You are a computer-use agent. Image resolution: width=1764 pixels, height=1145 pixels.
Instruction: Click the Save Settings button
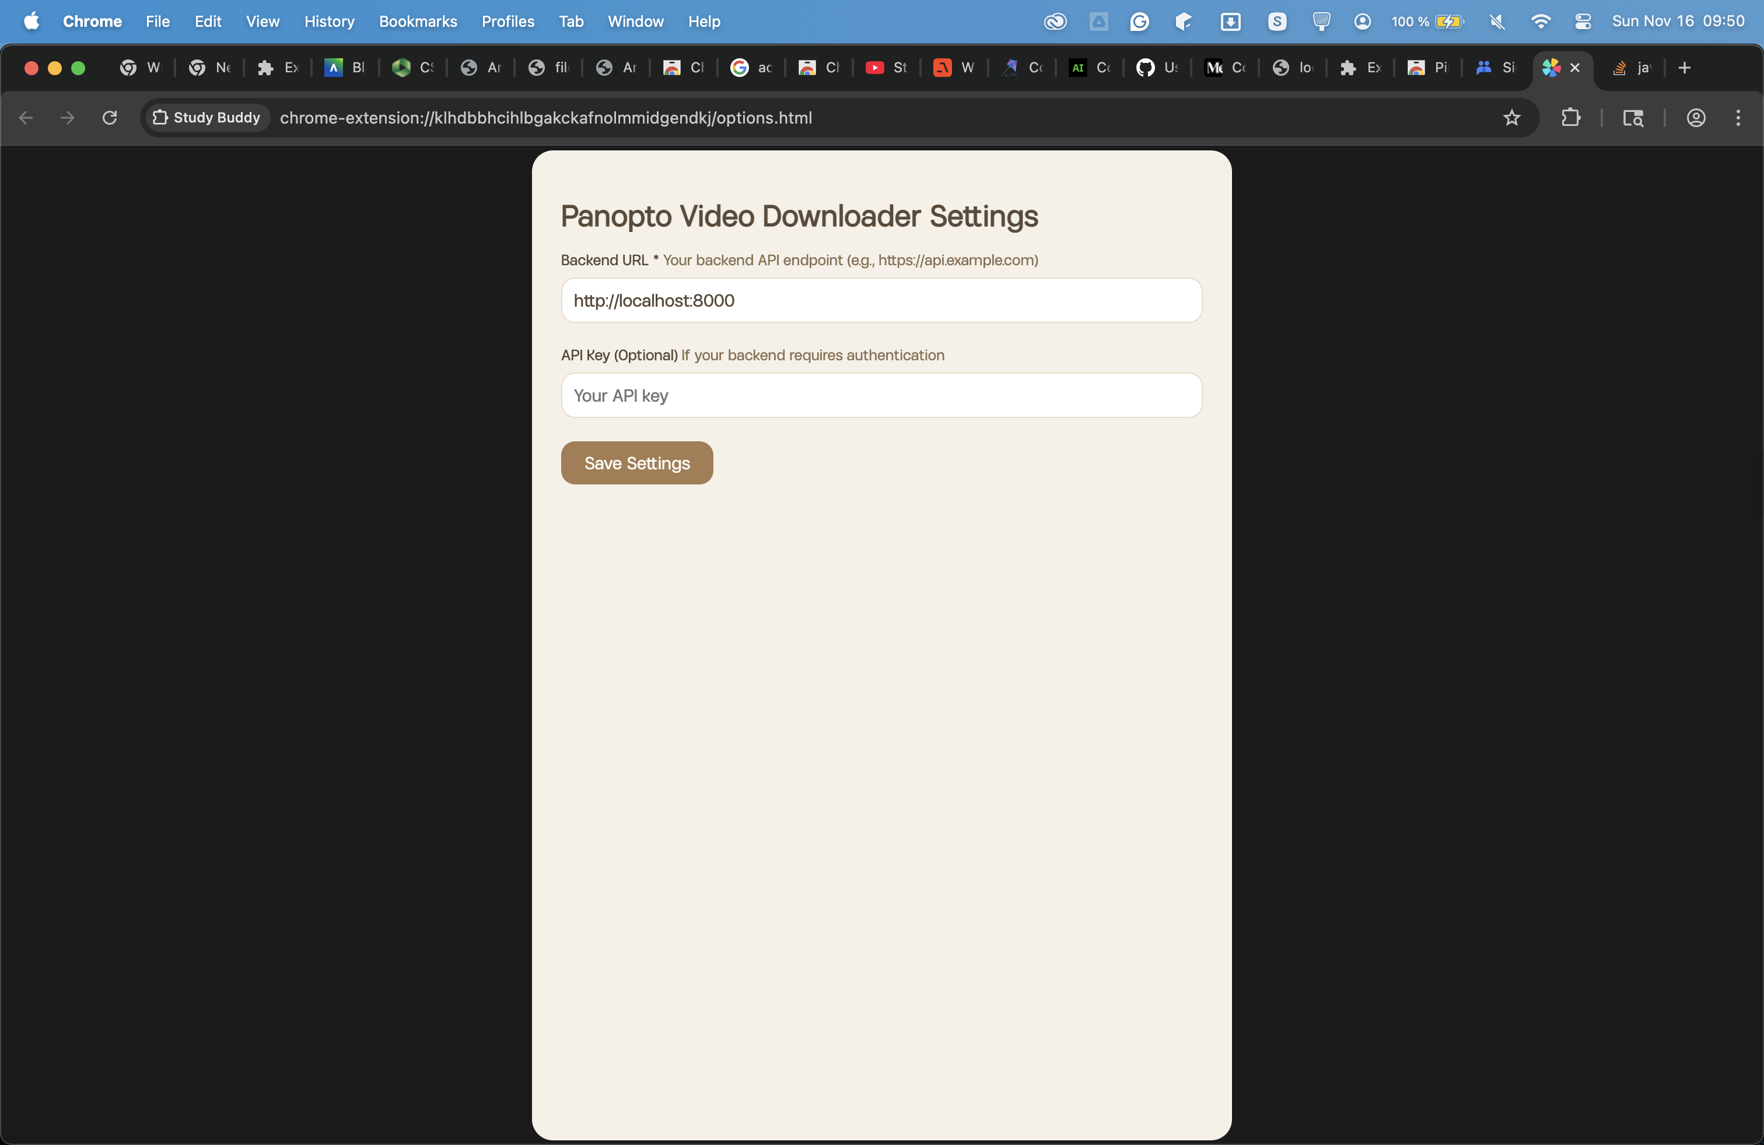pos(636,463)
